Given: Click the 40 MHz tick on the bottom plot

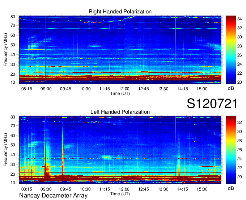Looking at the screenshot, I should tap(13, 155).
